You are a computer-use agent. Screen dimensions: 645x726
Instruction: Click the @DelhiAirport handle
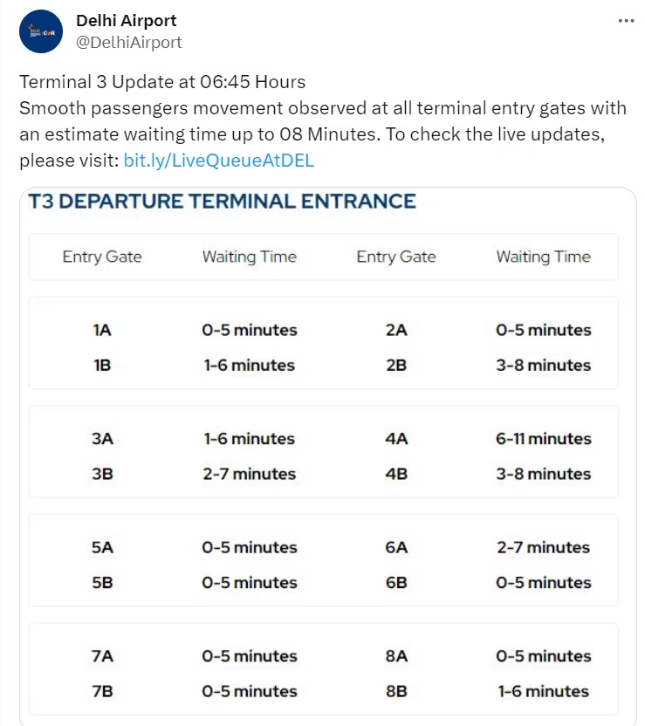tap(129, 42)
